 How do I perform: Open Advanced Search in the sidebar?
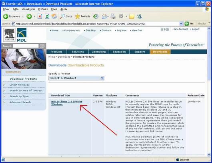pyautogui.click(x=20, y=103)
